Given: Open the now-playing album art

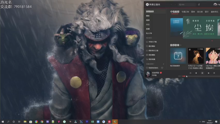Looking at the screenshot, I should [x=148, y=74].
